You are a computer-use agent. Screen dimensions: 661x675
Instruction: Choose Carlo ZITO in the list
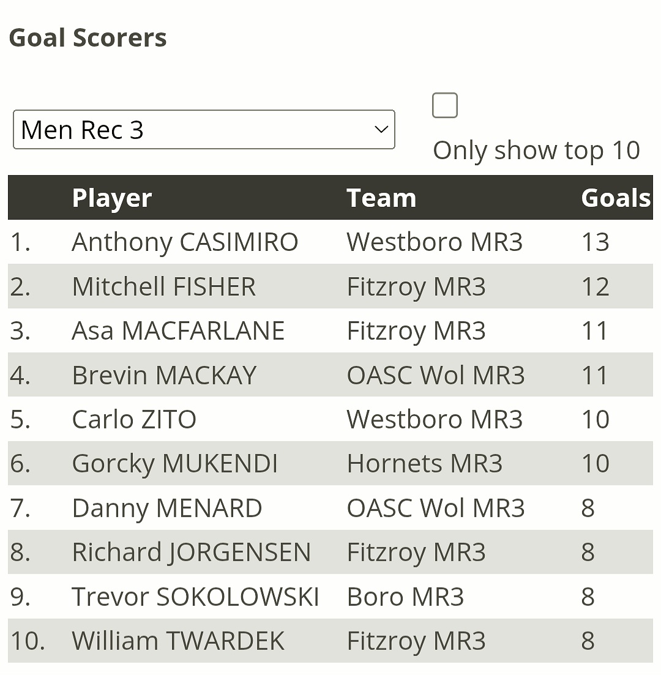coord(134,420)
